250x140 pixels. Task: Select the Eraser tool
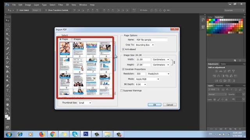pos(7,67)
